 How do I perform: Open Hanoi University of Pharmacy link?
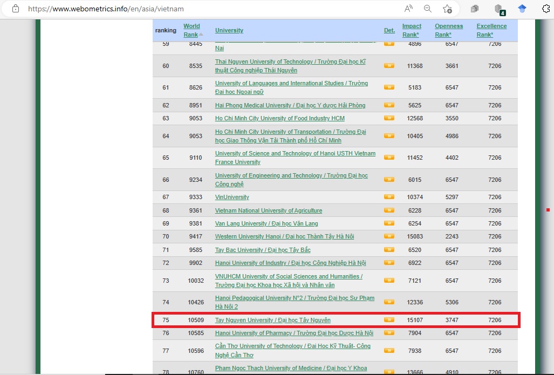tap(294, 333)
